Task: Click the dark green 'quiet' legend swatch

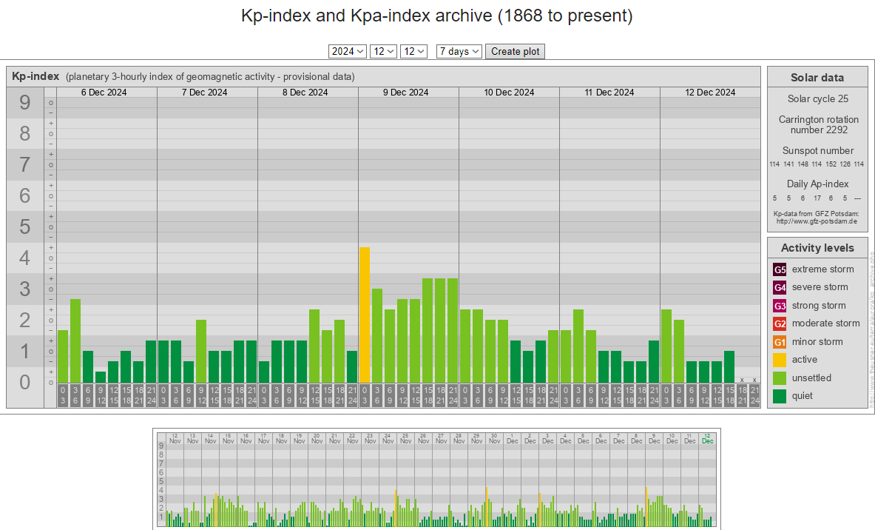Action: click(x=780, y=396)
